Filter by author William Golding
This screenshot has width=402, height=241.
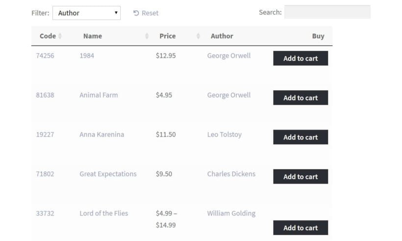coord(231,214)
